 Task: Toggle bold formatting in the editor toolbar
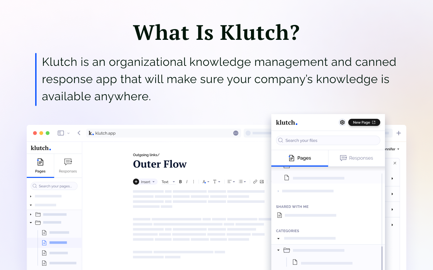point(180,182)
